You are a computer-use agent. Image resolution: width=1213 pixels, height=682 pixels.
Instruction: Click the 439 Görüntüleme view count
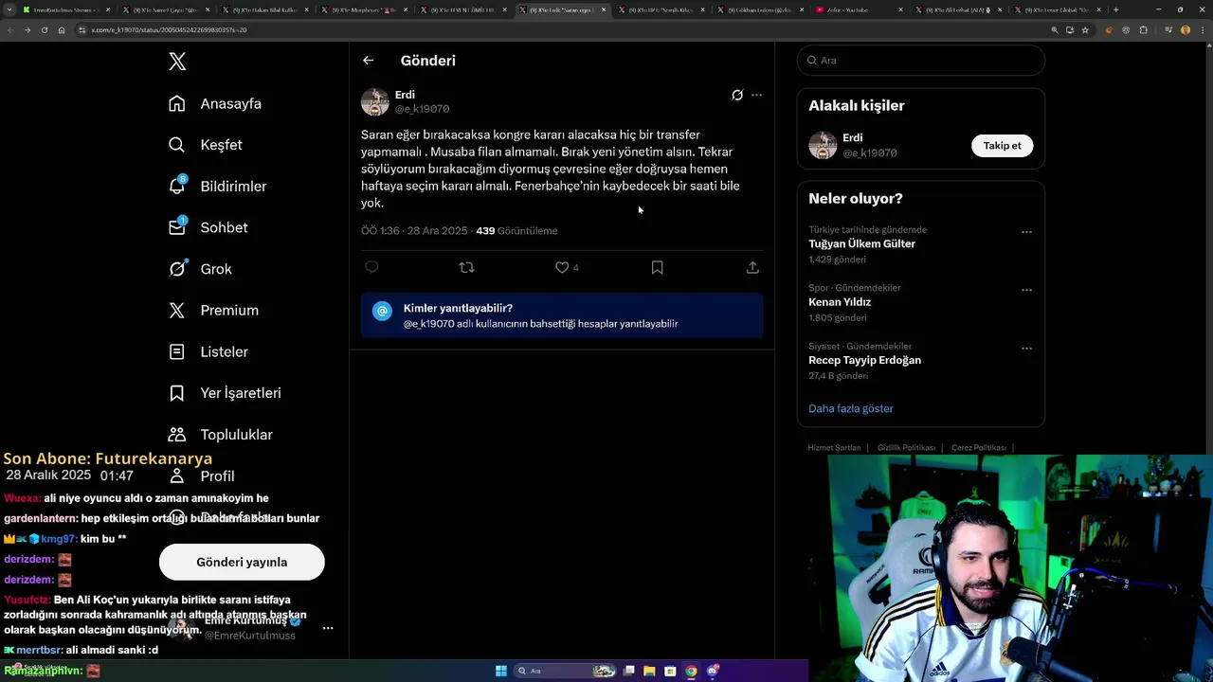point(516,231)
